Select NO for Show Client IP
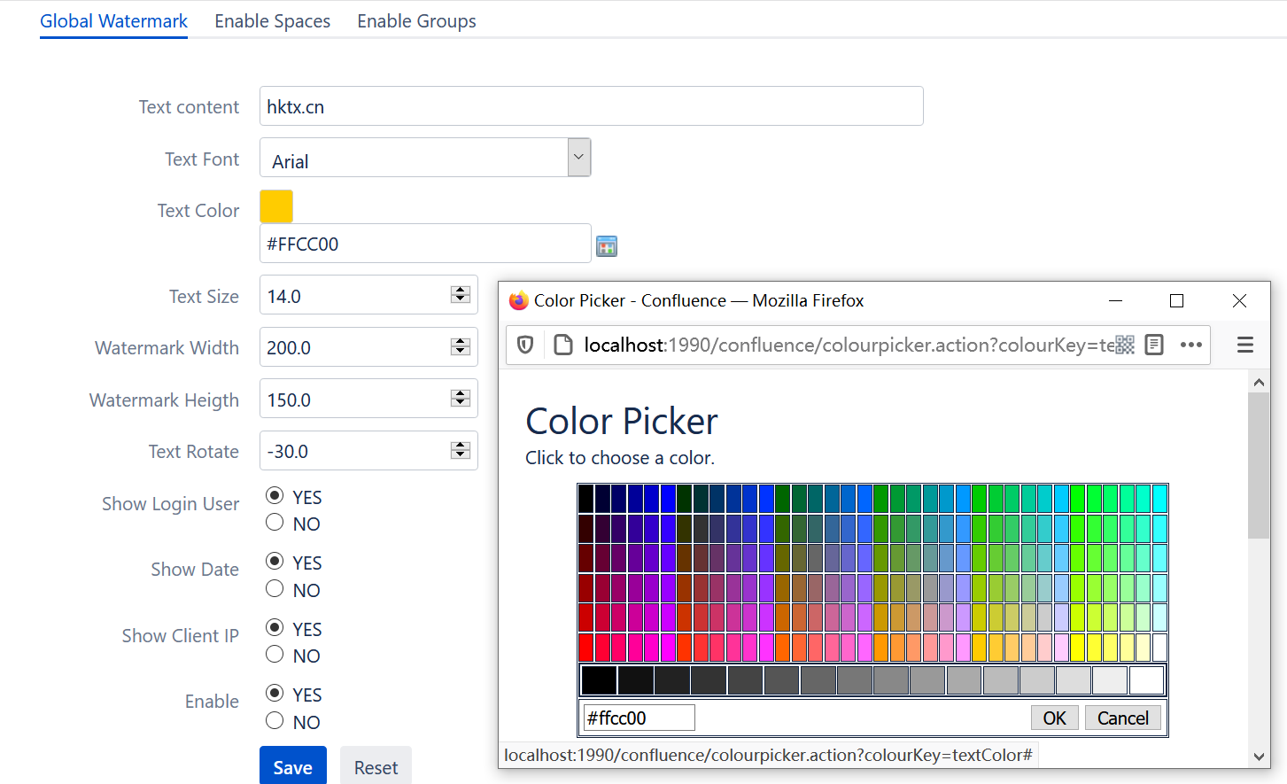This screenshot has width=1287, height=784. pyautogui.click(x=275, y=655)
